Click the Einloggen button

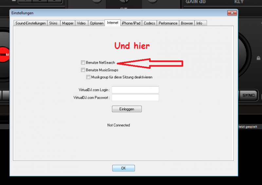(127, 109)
